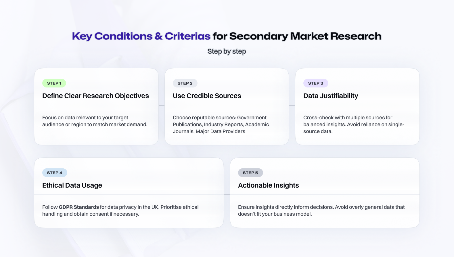The image size is (454, 257).
Task: Click the purple STEP 3 badge
Action: tap(316, 83)
